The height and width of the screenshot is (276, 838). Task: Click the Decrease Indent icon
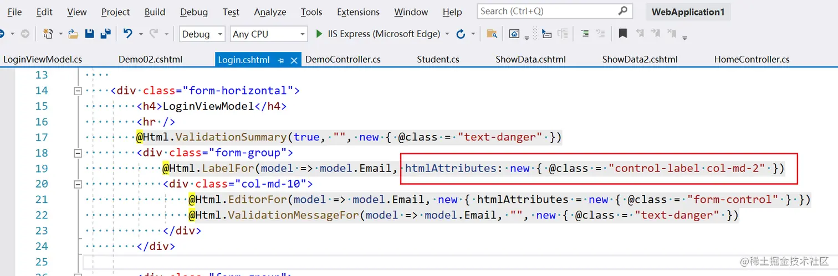(600, 34)
